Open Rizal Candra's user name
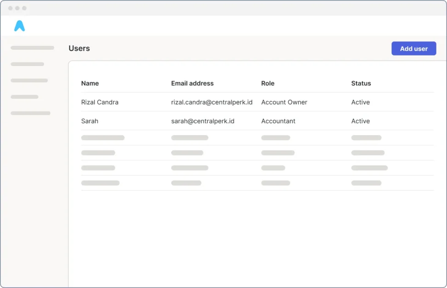This screenshot has width=447, height=288. coord(100,102)
